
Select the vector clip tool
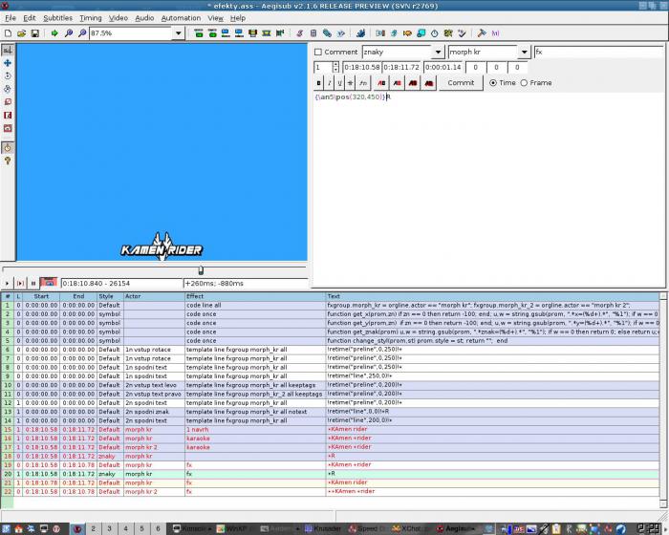click(8, 128)
